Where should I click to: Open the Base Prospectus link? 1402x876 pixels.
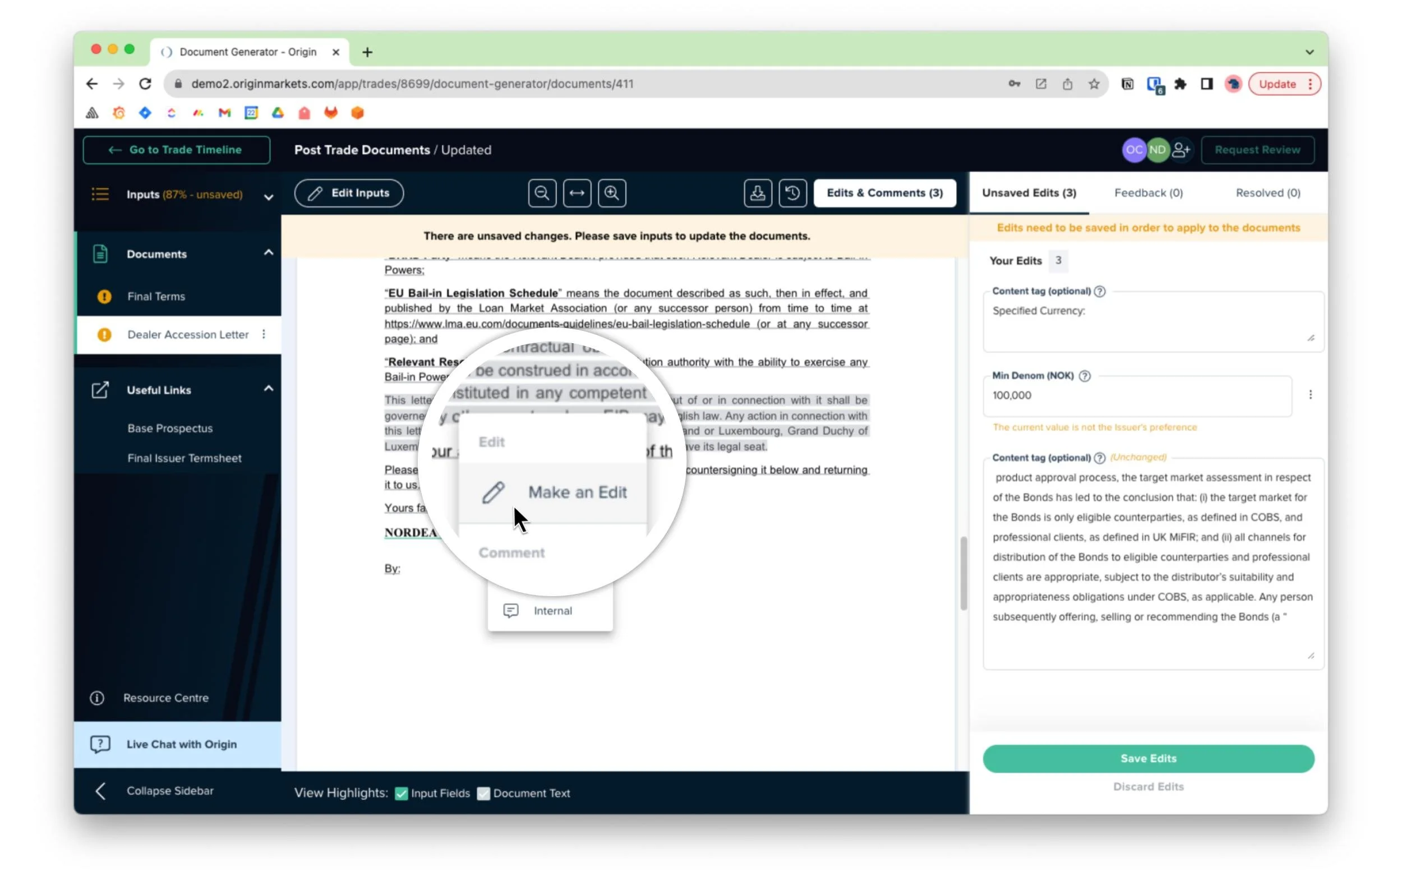coord(170,428)
